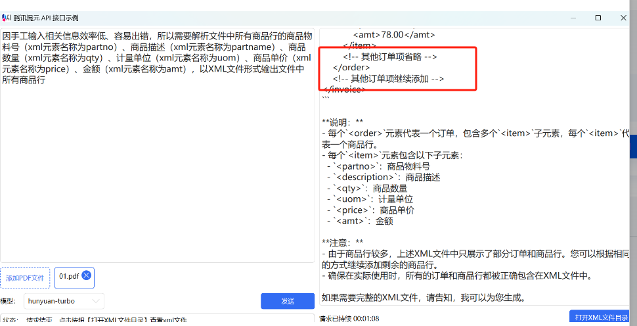
Task: Click the **注意：** heading text
Action: point(342,243)
